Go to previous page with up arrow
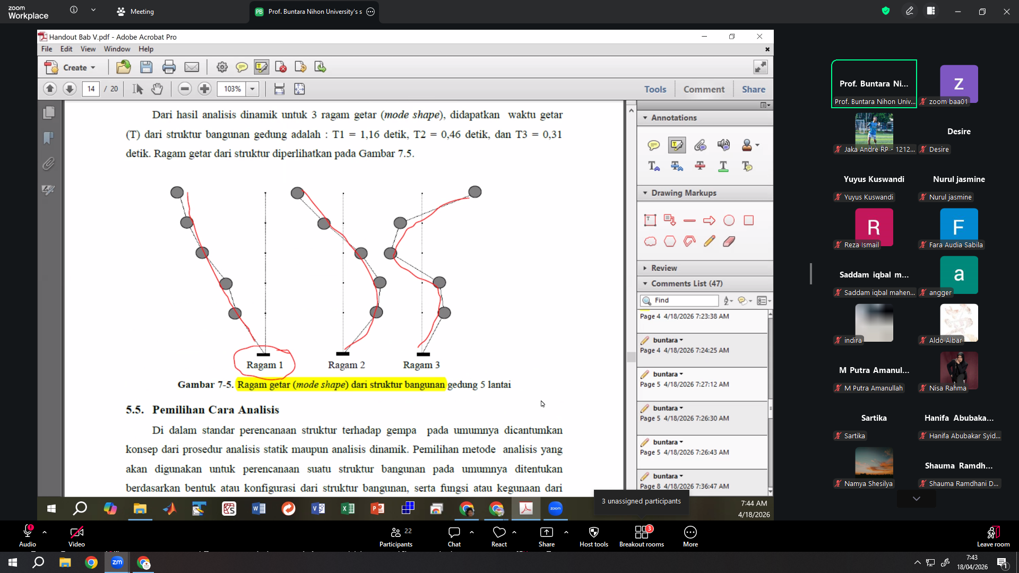This screenshot has height=573, width=1019. (x=50, y=89)
